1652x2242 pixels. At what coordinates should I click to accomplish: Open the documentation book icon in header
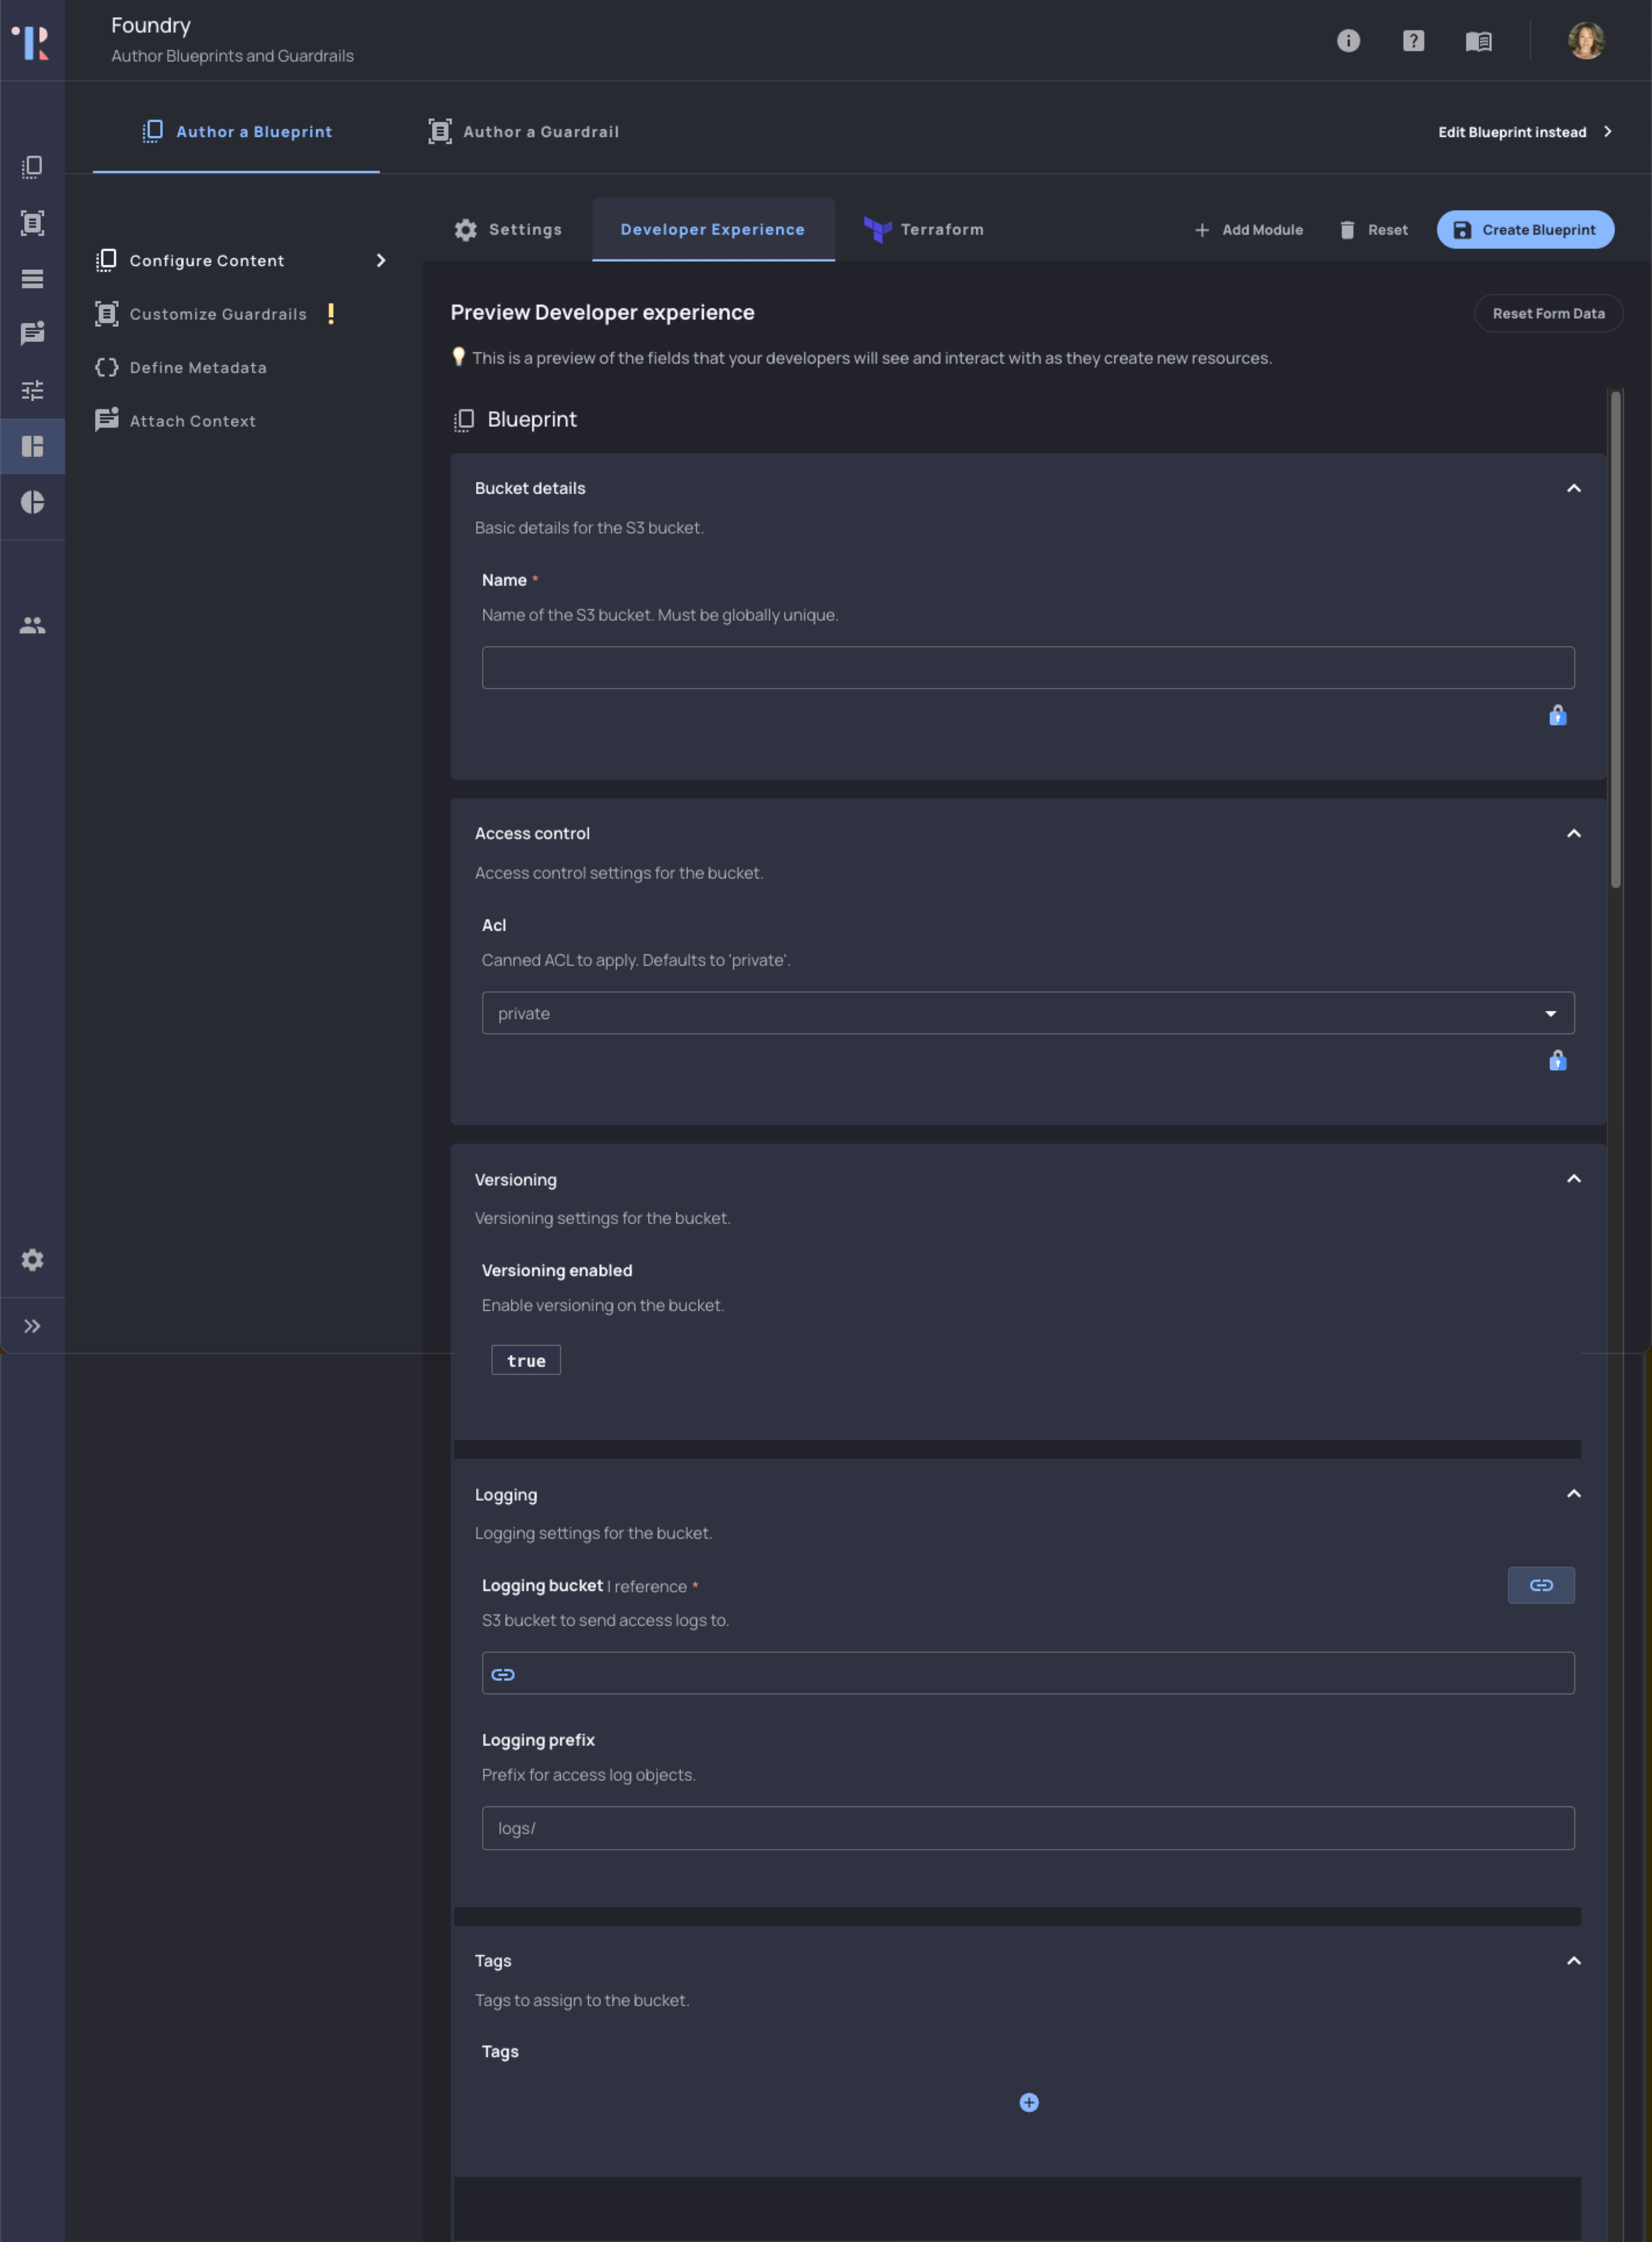point(1479,41)
